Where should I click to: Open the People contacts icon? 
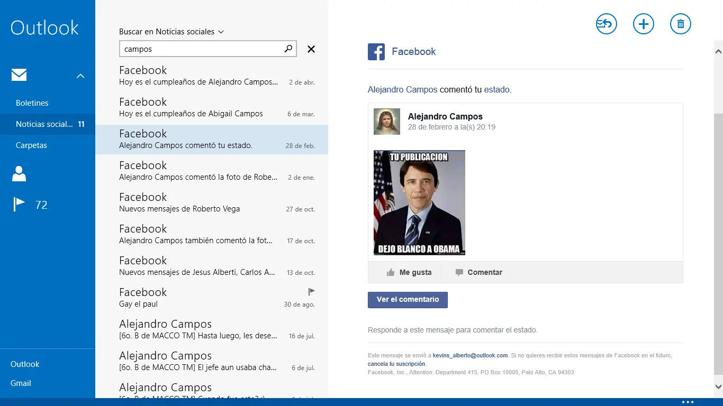click(x=19, y=173)
